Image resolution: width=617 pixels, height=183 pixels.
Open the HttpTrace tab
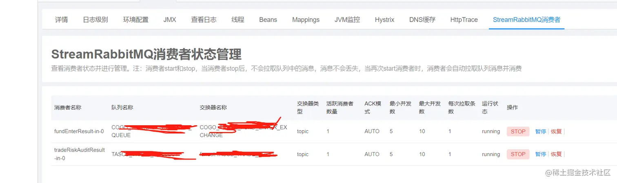point(464,20)
